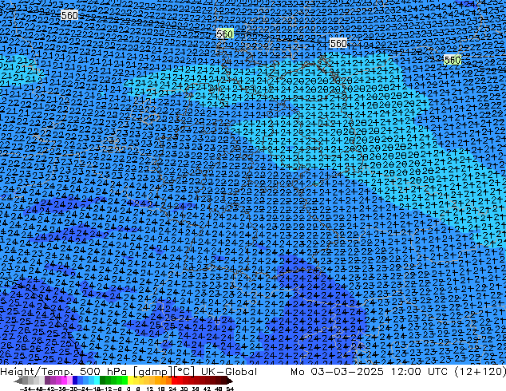The width and height of the screenshot is (506, 391).
Task: Click the bright red swatch above 24
Action: 175,381
